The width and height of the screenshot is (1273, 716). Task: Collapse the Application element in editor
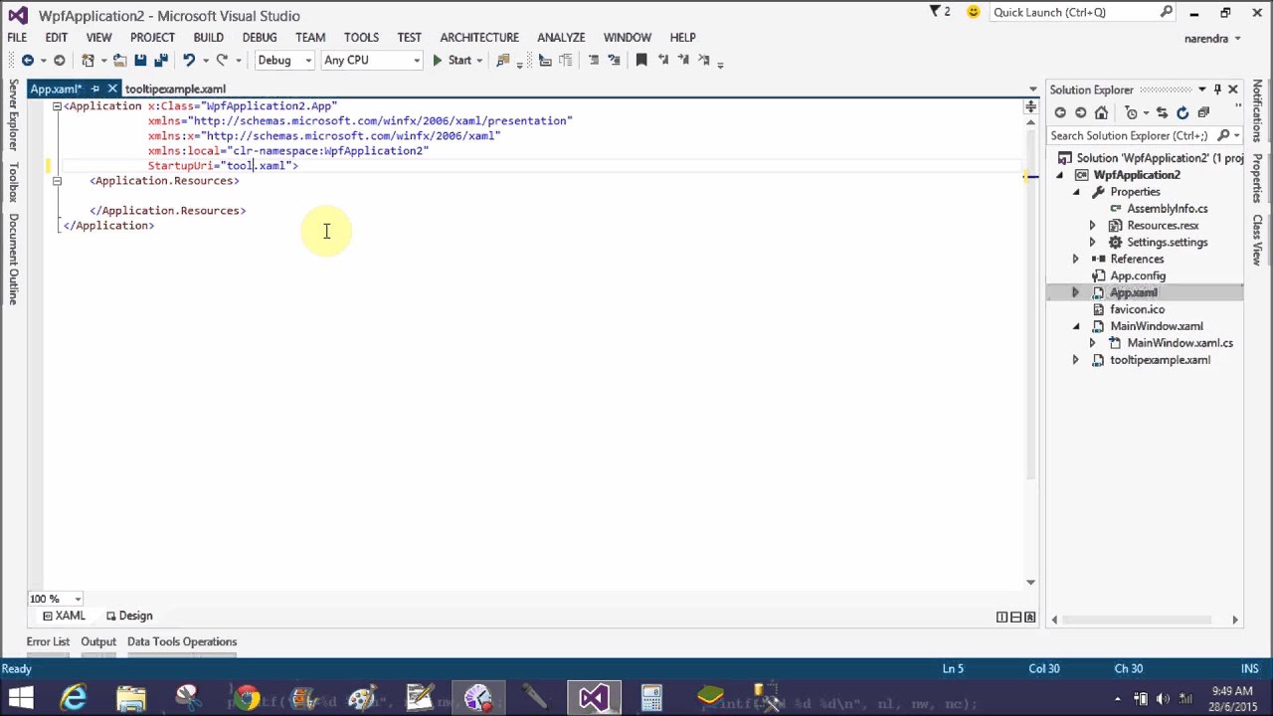click(x=57, y=106)
